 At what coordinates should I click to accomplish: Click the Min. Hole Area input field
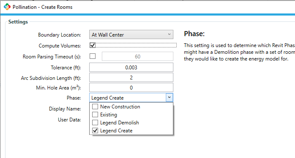(x=131, y=87)
